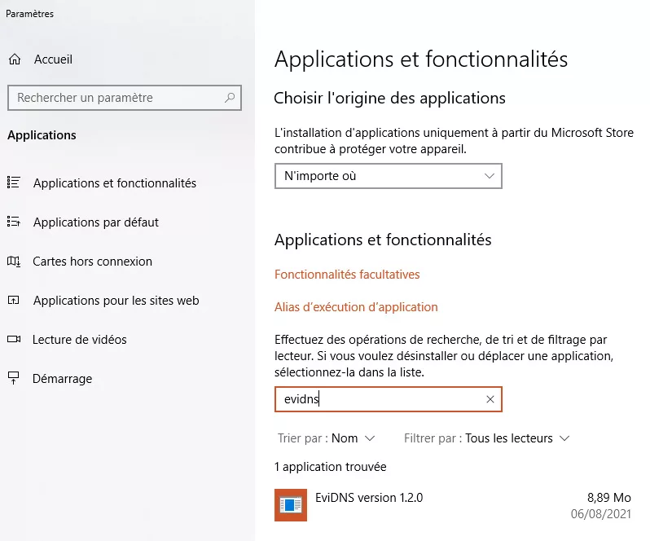Select the EviDNS version 1.2.0 entry
Screen dimensions: 650x541
coord(369,498)
